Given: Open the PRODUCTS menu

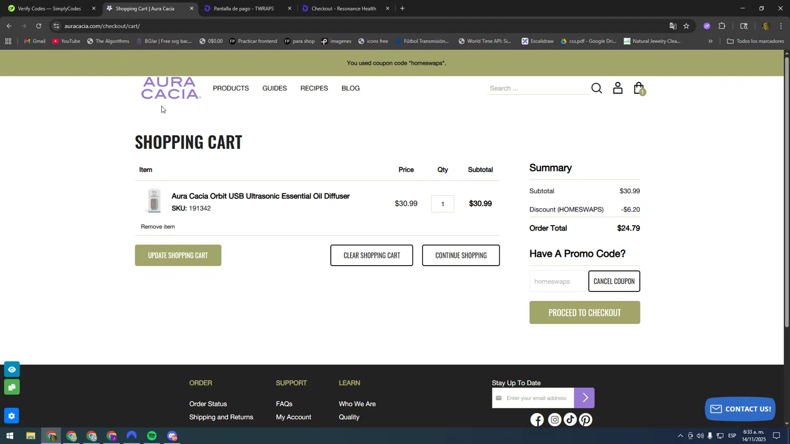Looking at the screenshot, I should (x=231, y=88).
